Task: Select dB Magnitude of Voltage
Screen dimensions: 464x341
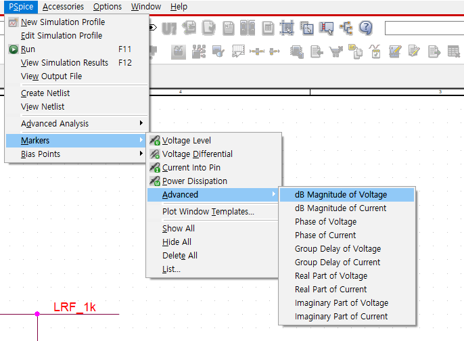Action: (x=347, y=195)
